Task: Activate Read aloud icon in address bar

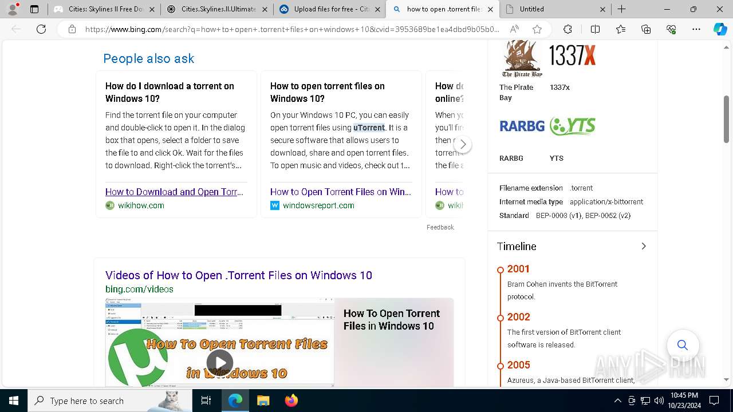Action: (514, 29)
